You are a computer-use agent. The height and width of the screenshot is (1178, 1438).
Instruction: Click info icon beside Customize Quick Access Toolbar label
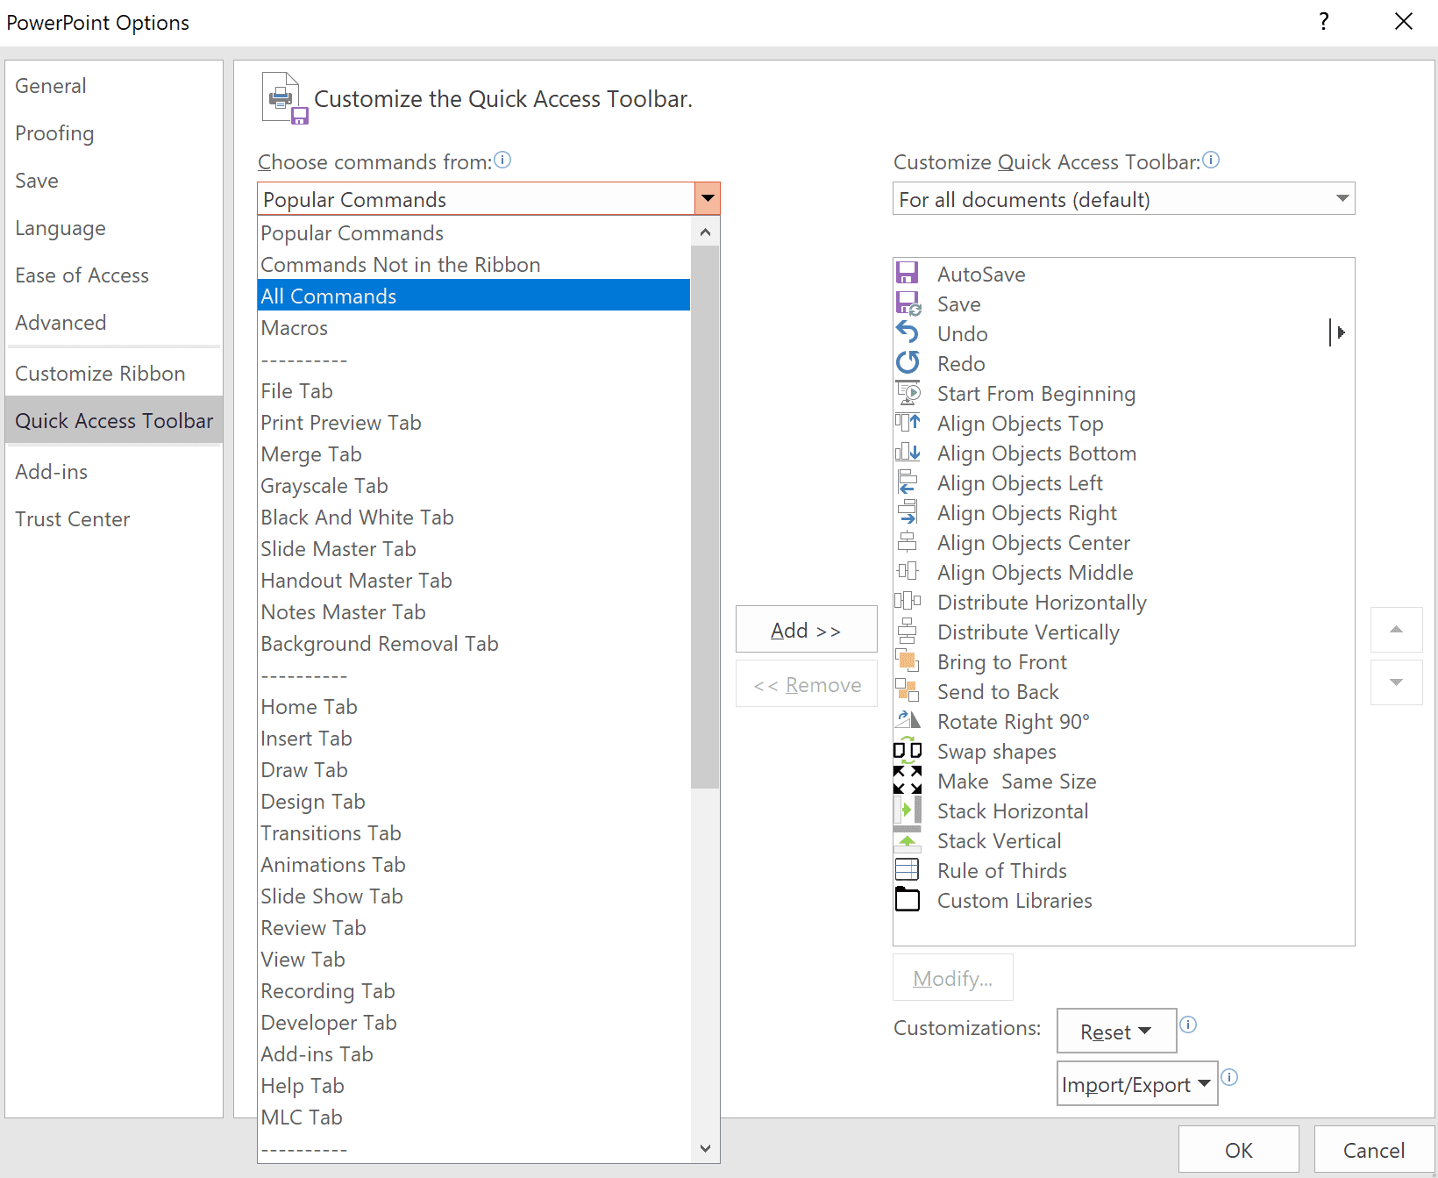1211,160
